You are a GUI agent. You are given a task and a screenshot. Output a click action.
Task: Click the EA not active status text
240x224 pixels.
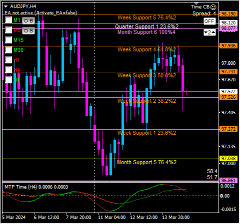(x=41, y=13)
